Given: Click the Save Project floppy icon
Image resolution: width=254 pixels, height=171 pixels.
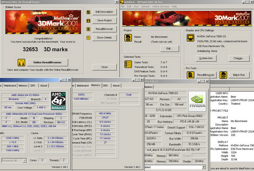Looking at the screenshot, I should coord(88,21).
